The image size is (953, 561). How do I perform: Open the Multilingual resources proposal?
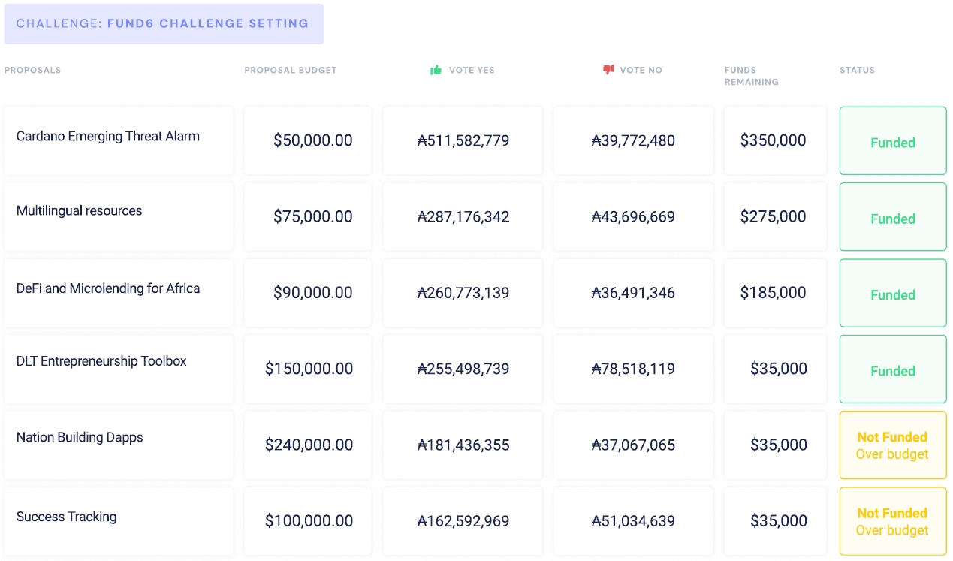pyautogui.click(x=80, y=211)
